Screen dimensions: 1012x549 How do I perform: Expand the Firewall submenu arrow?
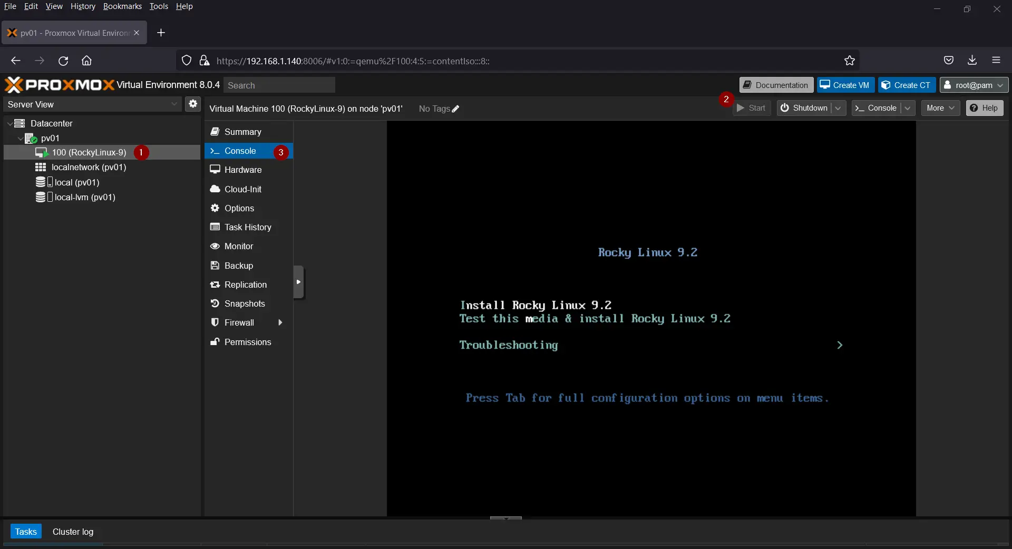click(x=280, y=322)
